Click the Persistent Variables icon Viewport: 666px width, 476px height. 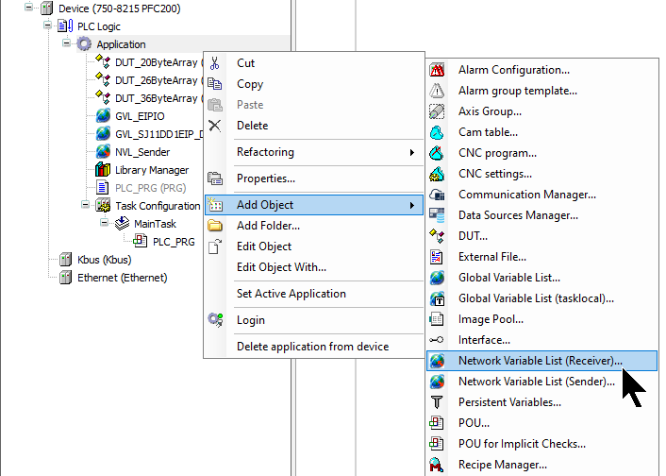click(x=437, y=402)
